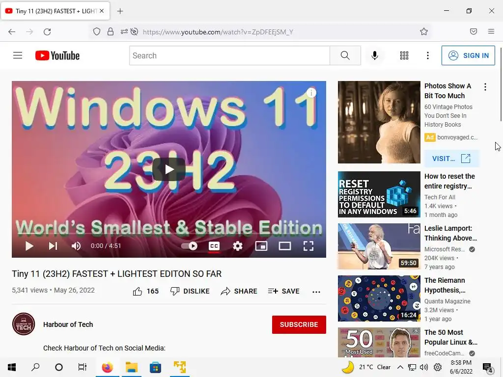
Task: Click the Visit ad button
Action: coord(452,159)
